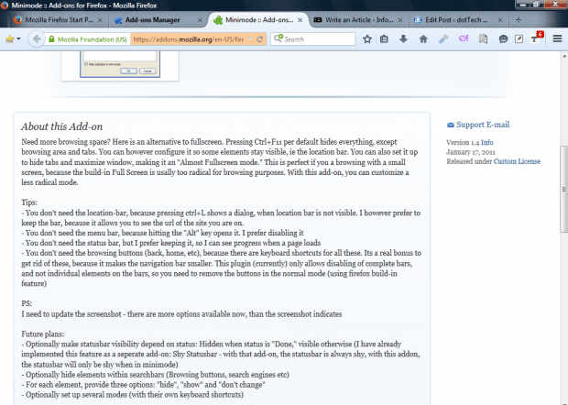Open the chat bubble toolbar icon
Image resolution: width=568 pixels, height=405 pixels.
[503, 38]
